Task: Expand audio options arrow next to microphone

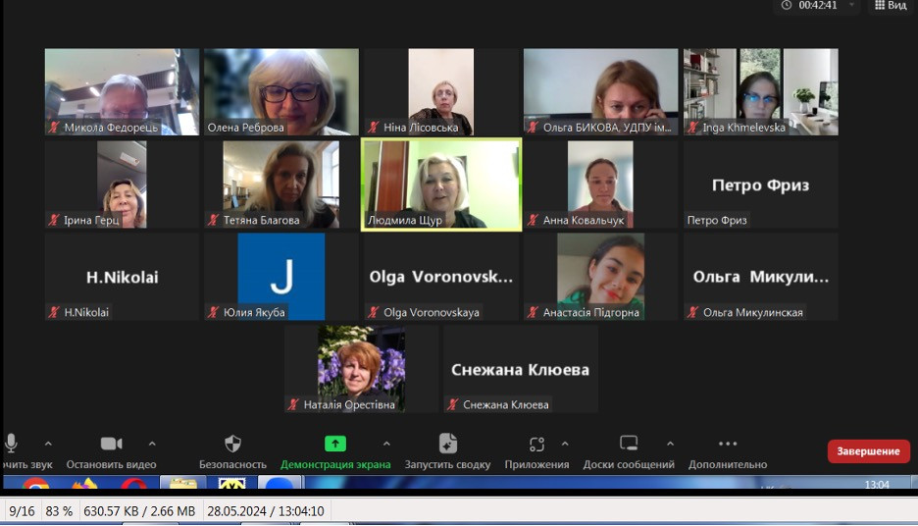Action: 48,444
